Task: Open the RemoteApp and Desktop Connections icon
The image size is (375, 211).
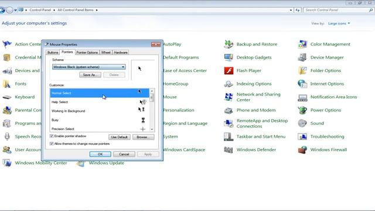Action: 229,124
